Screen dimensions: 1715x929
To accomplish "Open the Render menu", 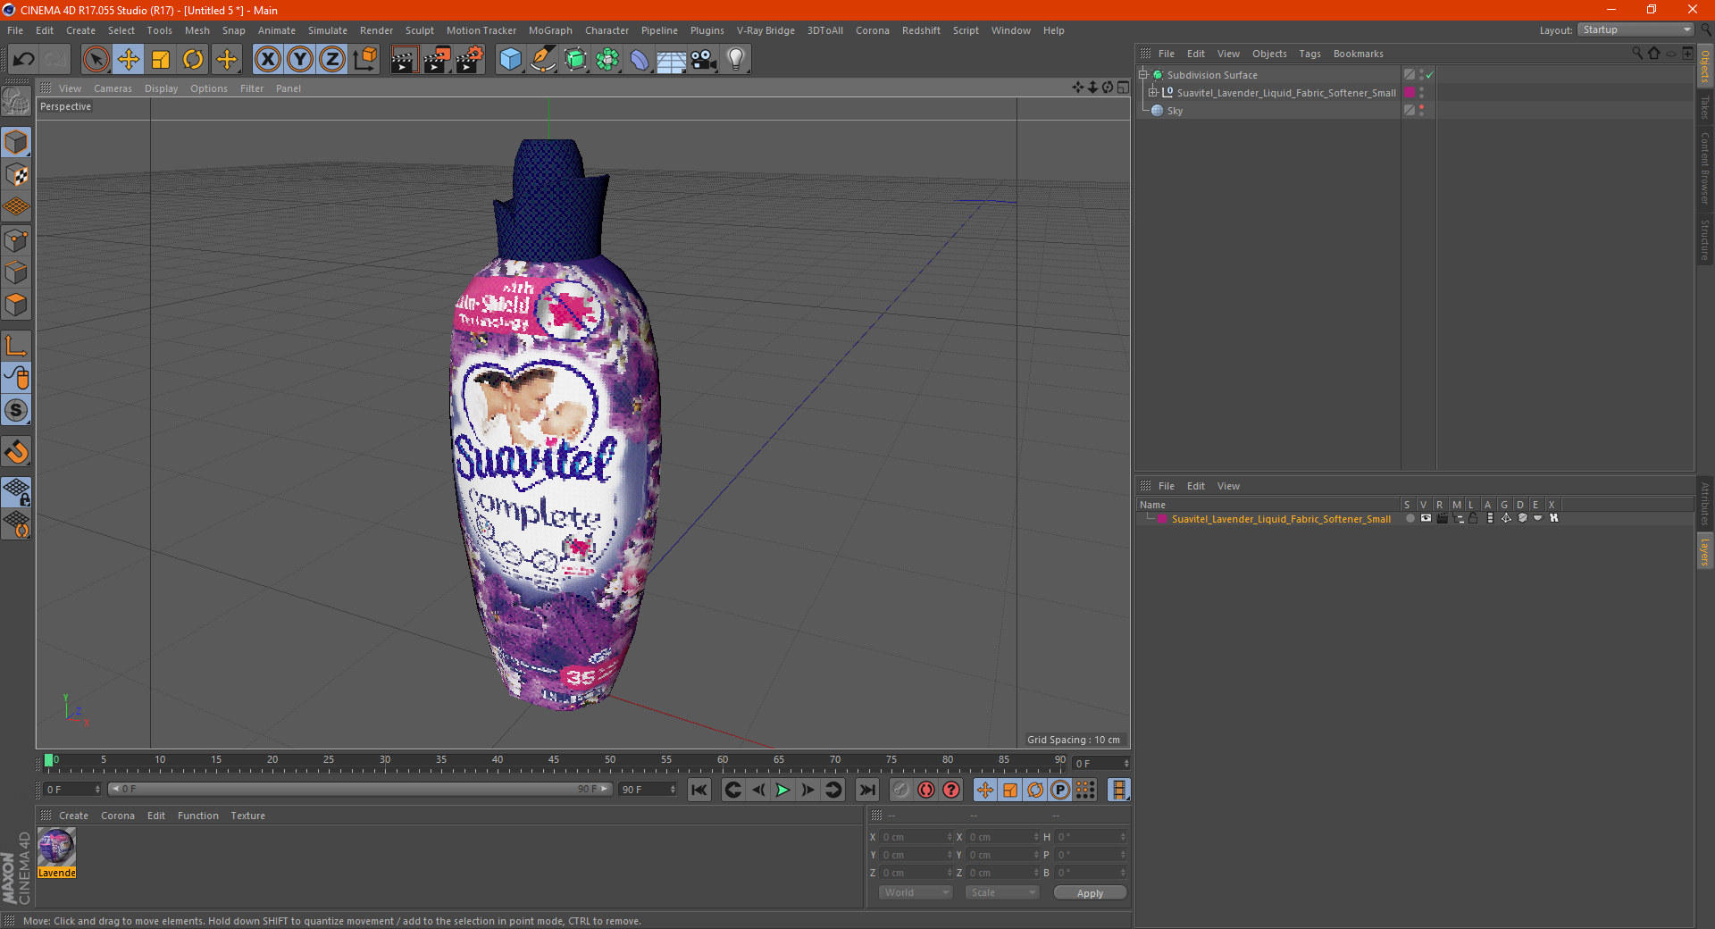I will pyautogui.click(x=376, y=30).
